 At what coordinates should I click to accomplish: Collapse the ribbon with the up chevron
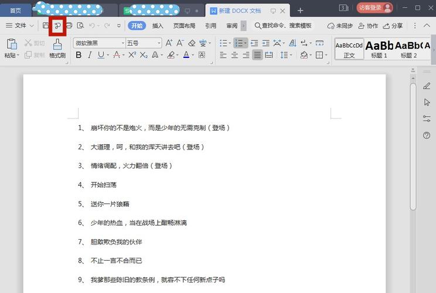click(x=427, y=26)
